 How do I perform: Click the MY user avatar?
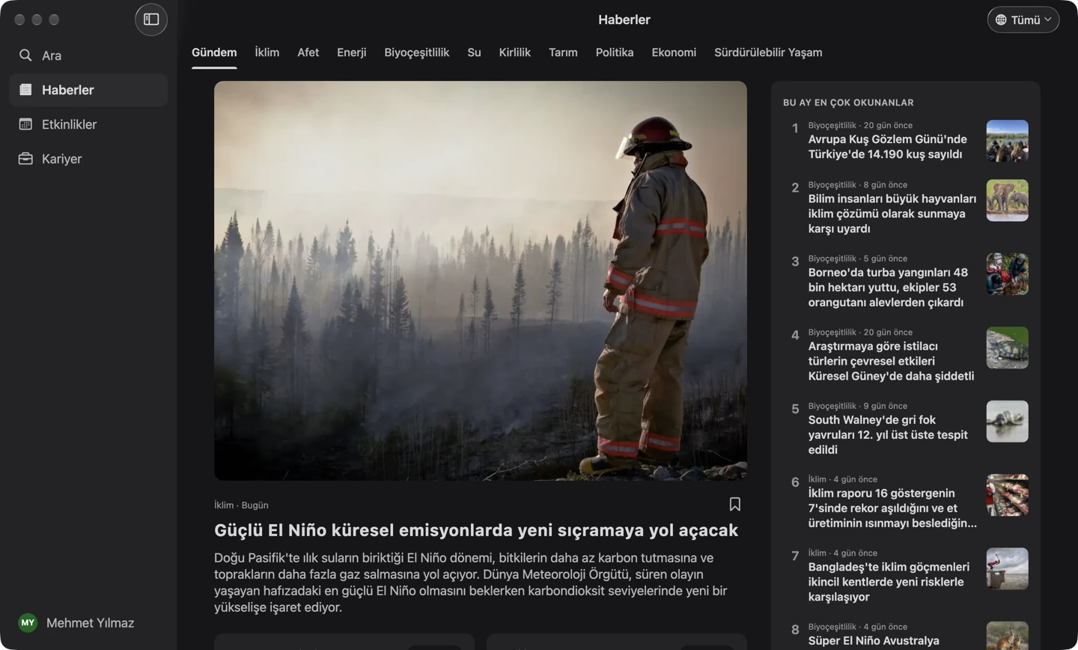[x=28, y=623]
